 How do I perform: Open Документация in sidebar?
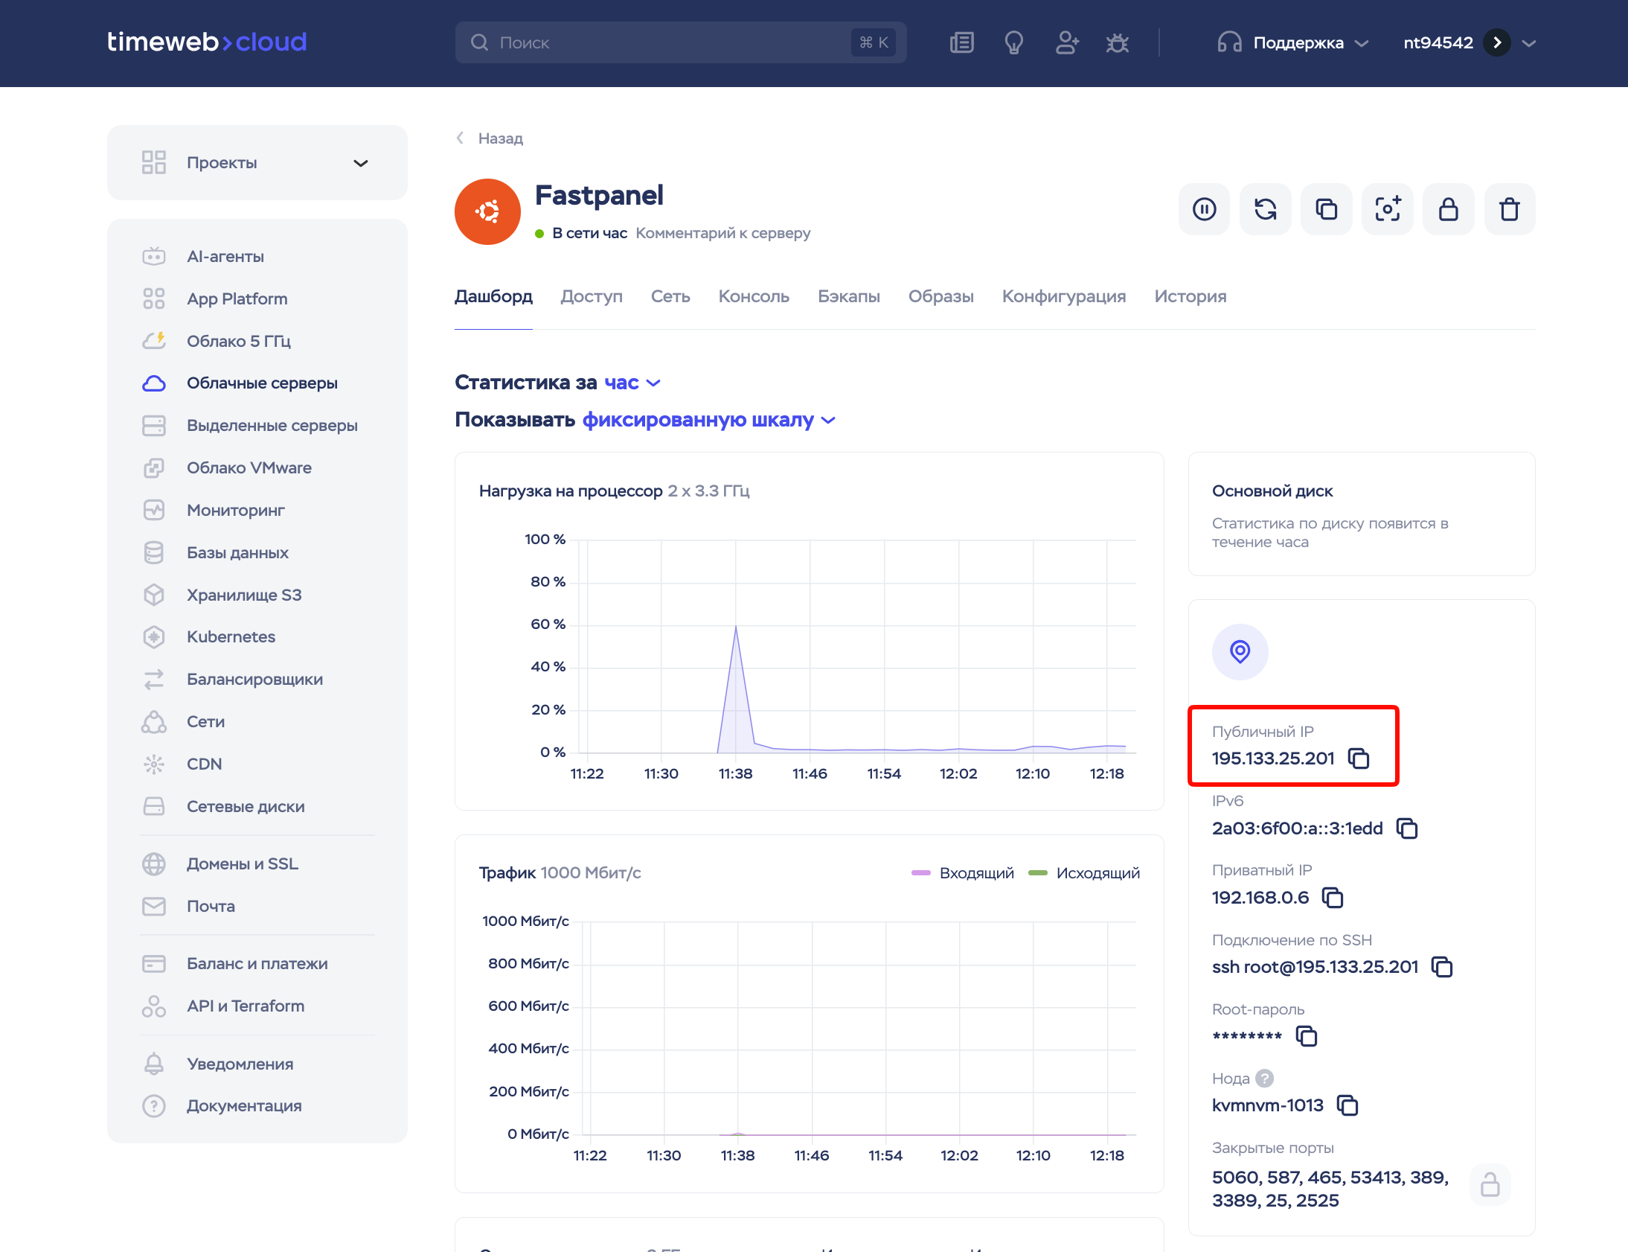(257, 1106)
